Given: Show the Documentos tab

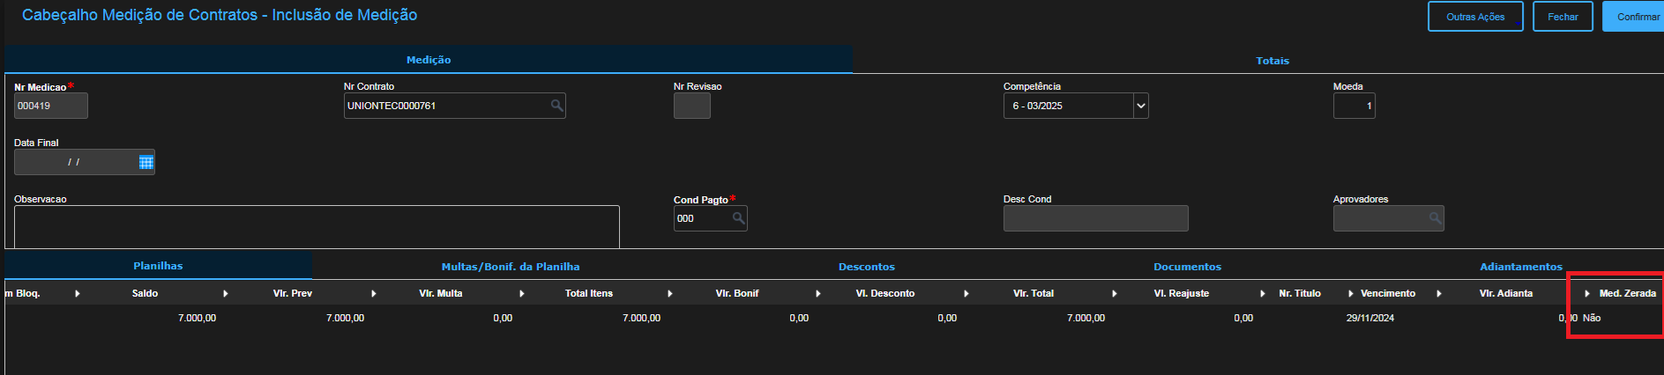Looking at the screenshot, I should [x=1187, y=267].
